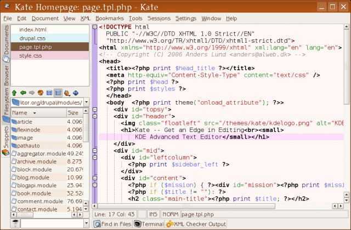
Task: Select blog.module file
Action: click(47, 177)
